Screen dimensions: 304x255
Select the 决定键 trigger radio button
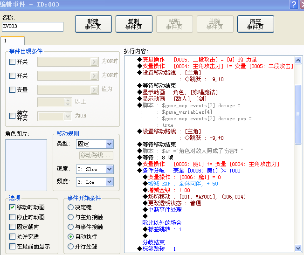(x=70, y=207)
